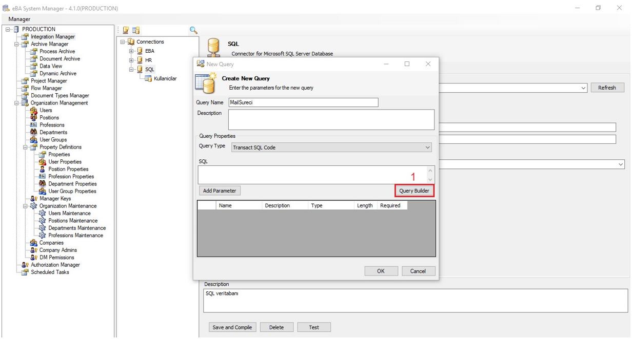632x339 pixels.
Task: Click the Add Parameter button
Action: point(220,190)
